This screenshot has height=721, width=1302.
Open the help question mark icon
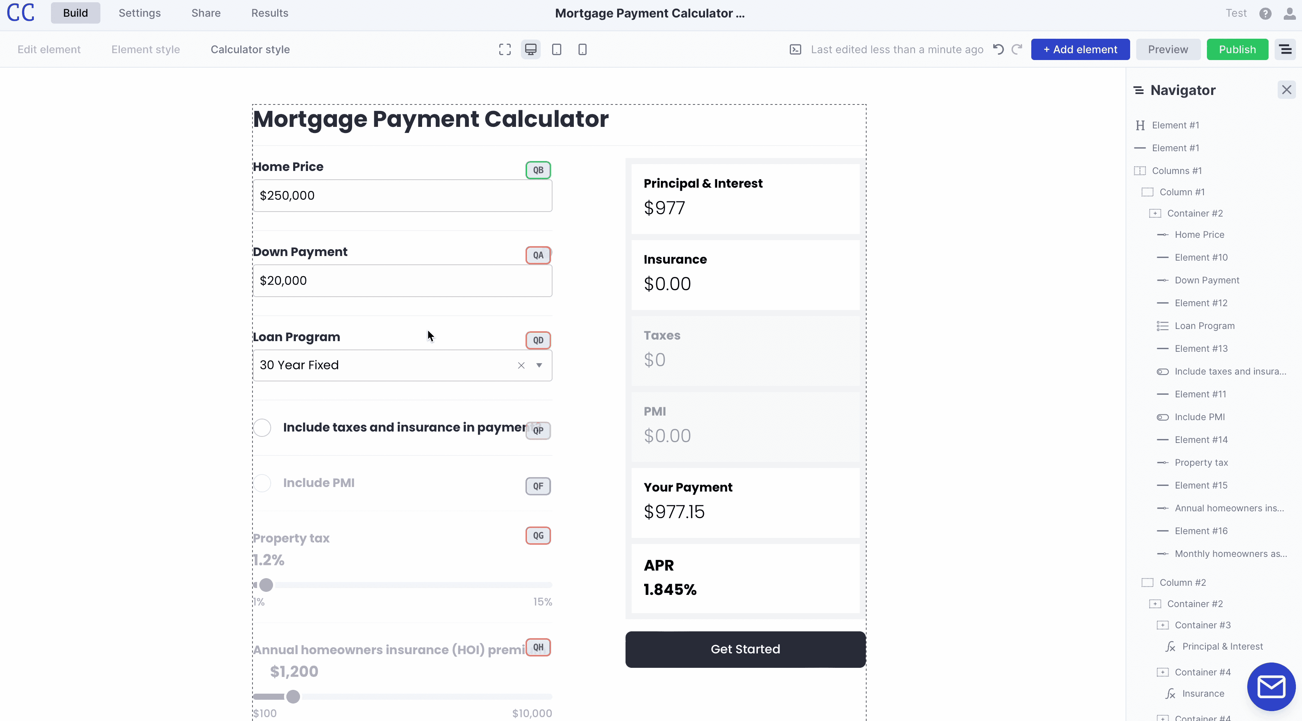1265,14
